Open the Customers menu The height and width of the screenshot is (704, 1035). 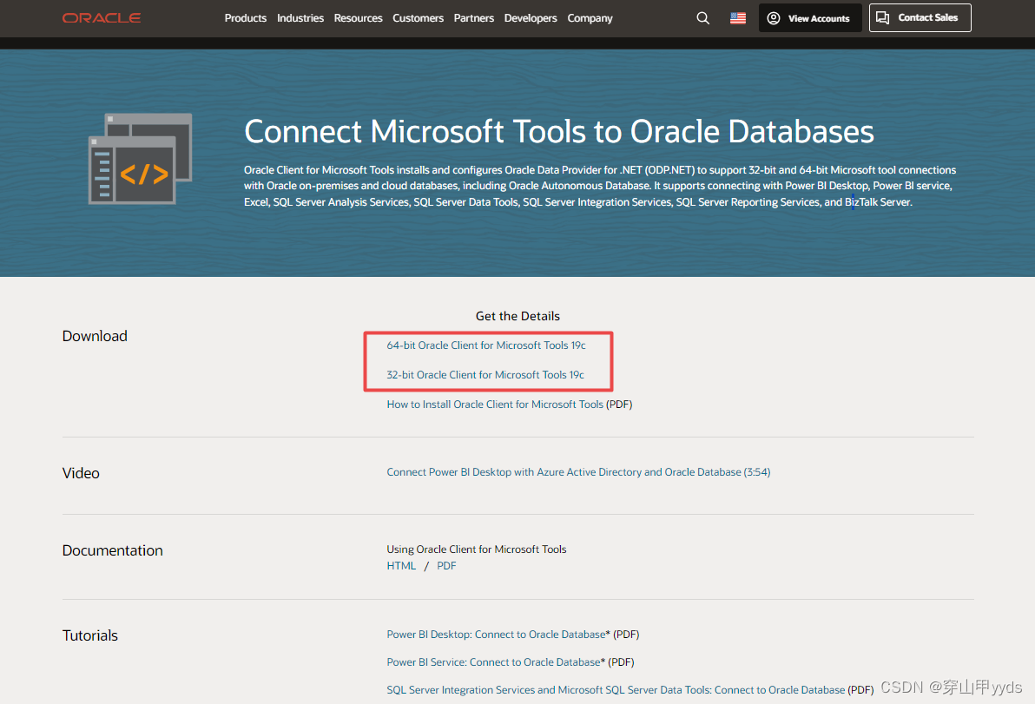tap(418, 18)
